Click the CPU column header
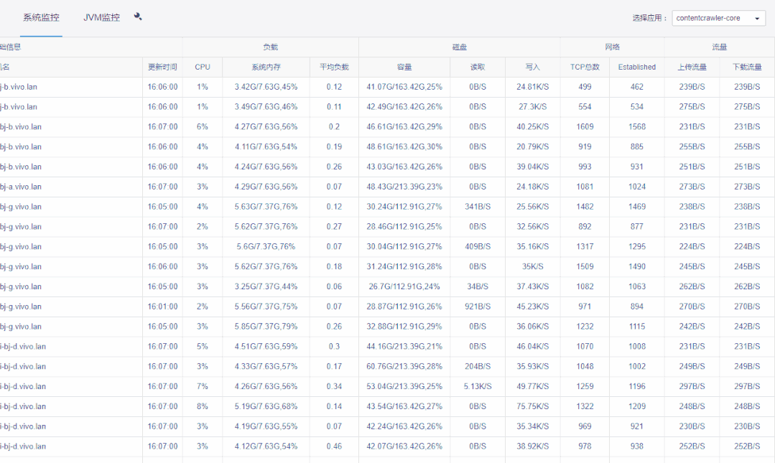775x463 pixels. 203,67
